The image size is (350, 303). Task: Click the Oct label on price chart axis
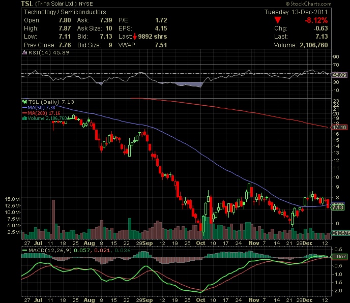[200, 243]
